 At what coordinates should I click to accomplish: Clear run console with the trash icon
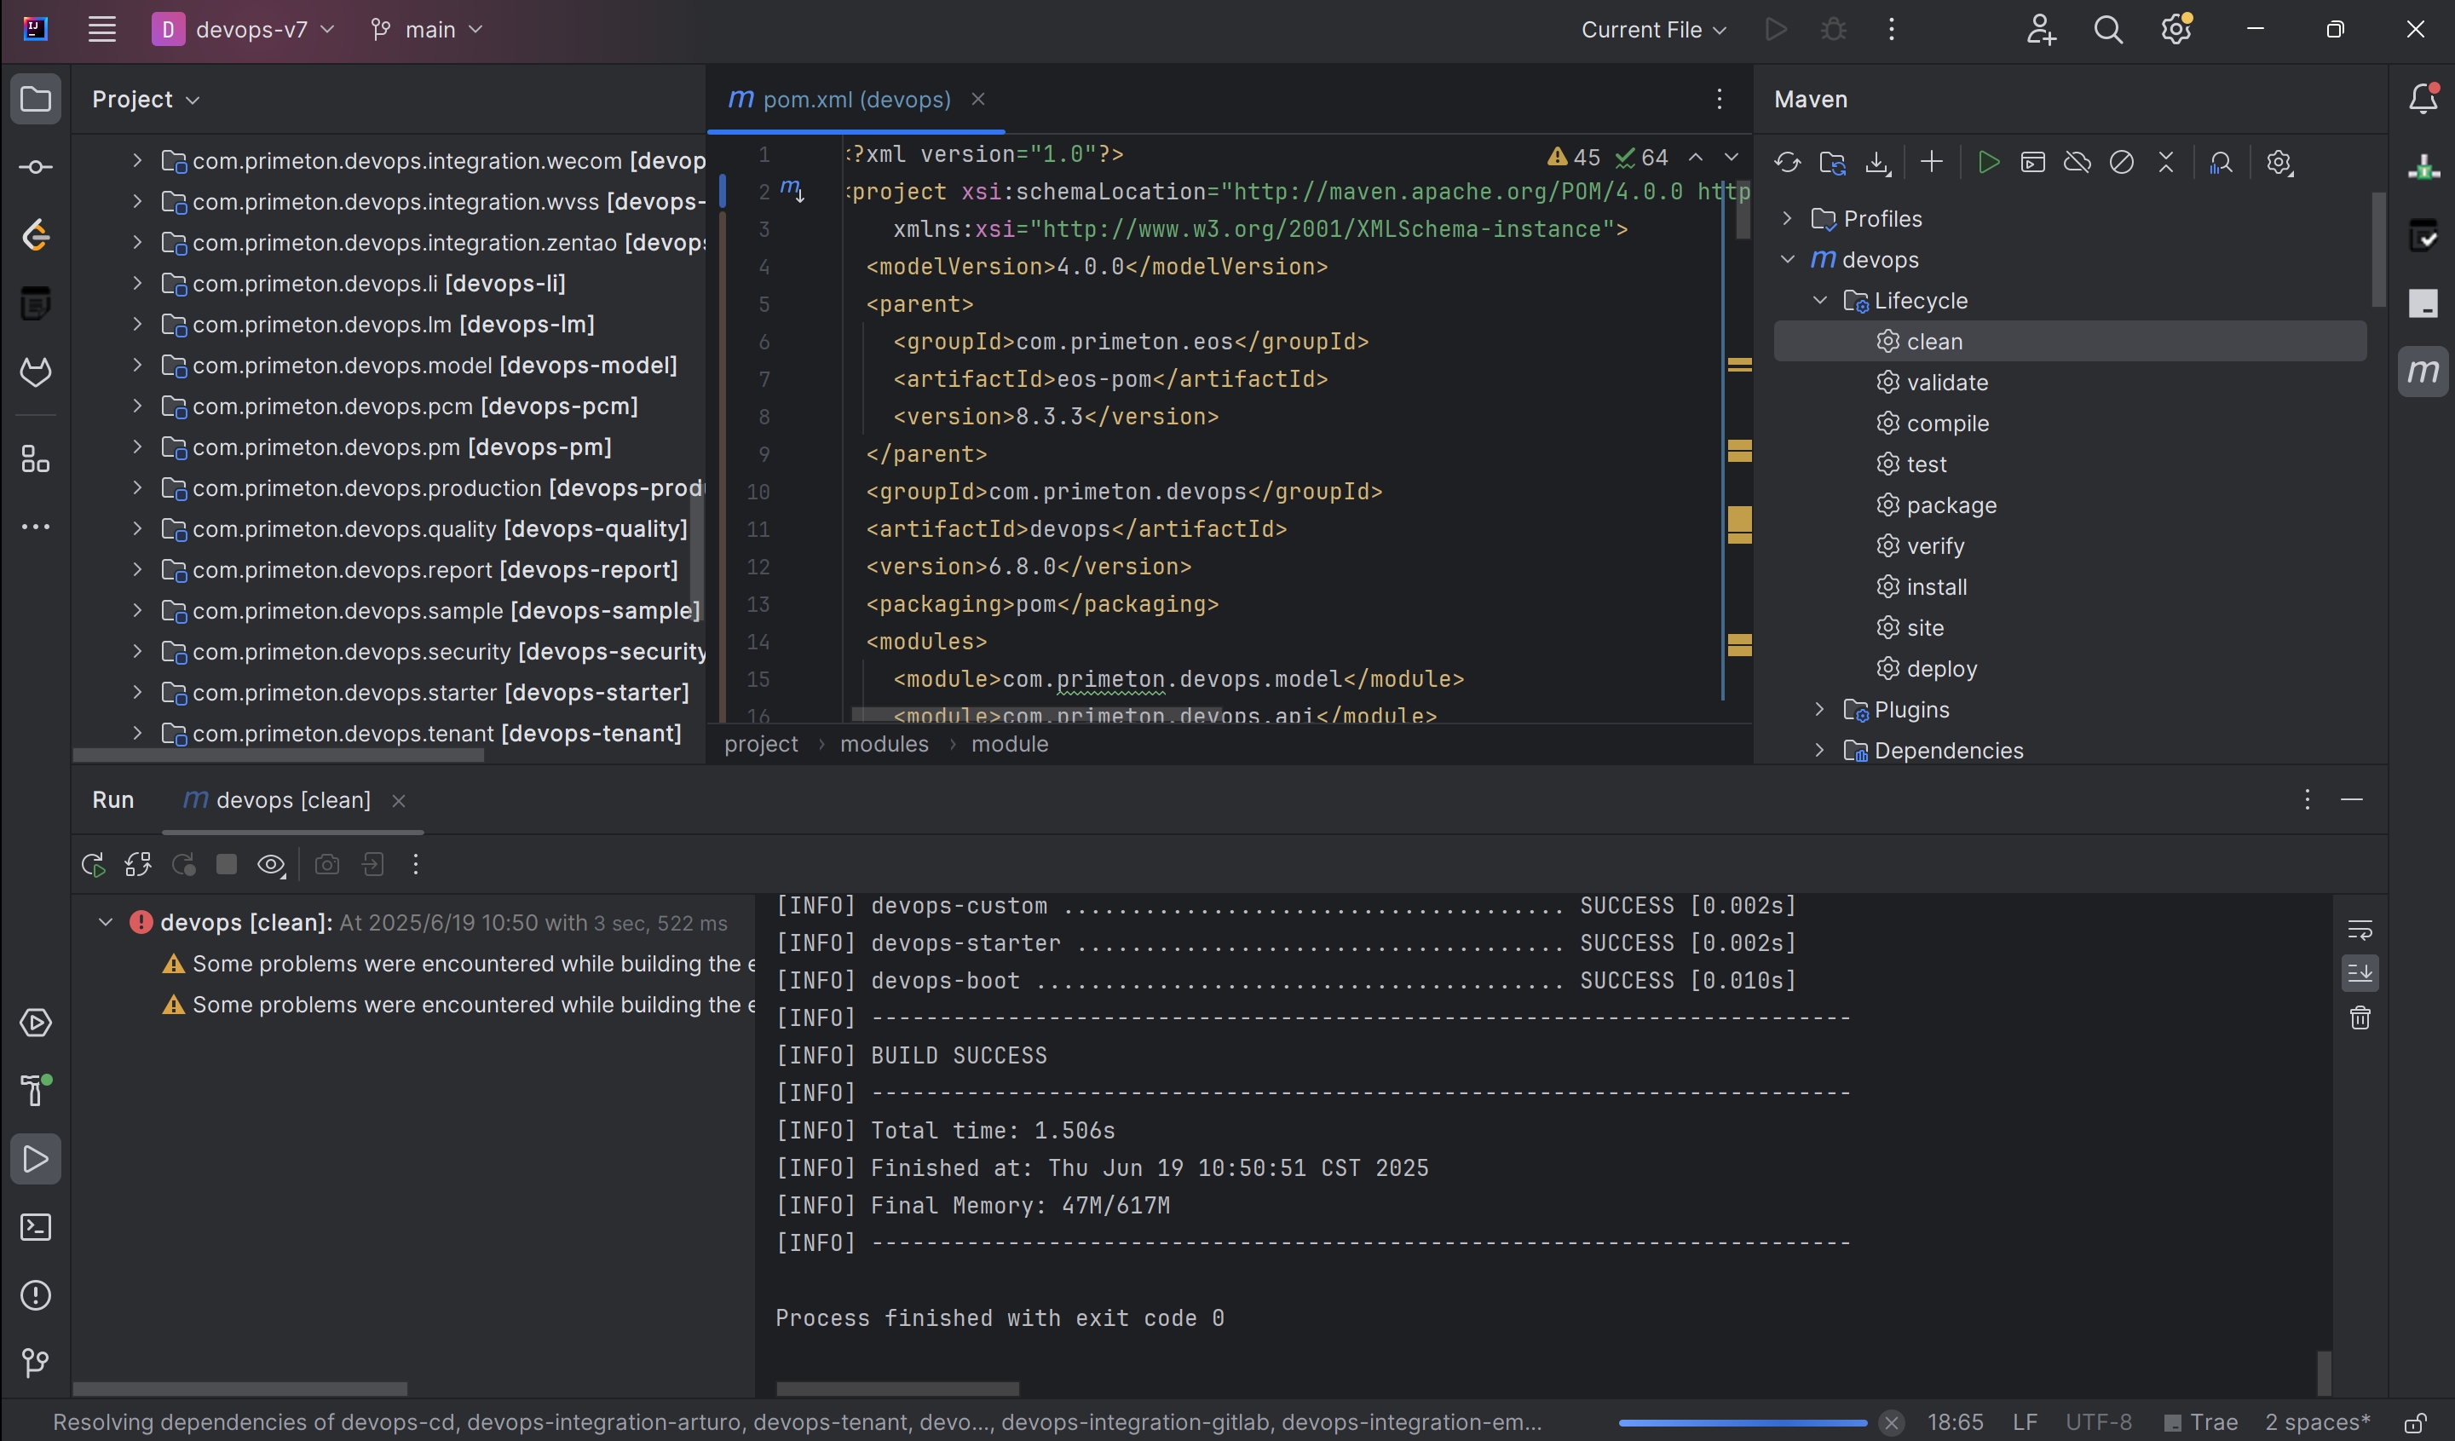coord(2360,1018)
